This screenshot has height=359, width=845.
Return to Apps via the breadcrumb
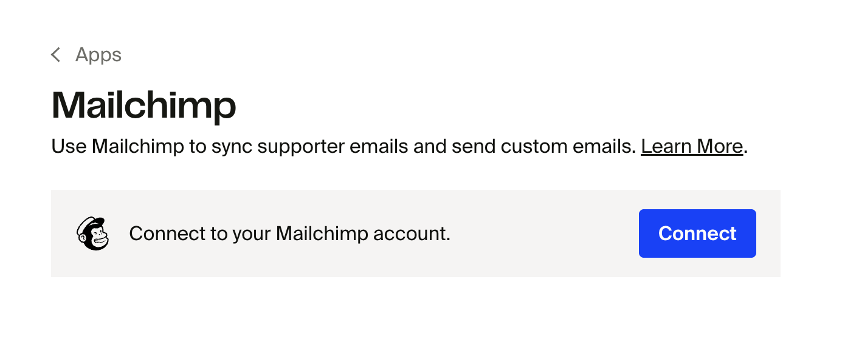pos(98,55)
